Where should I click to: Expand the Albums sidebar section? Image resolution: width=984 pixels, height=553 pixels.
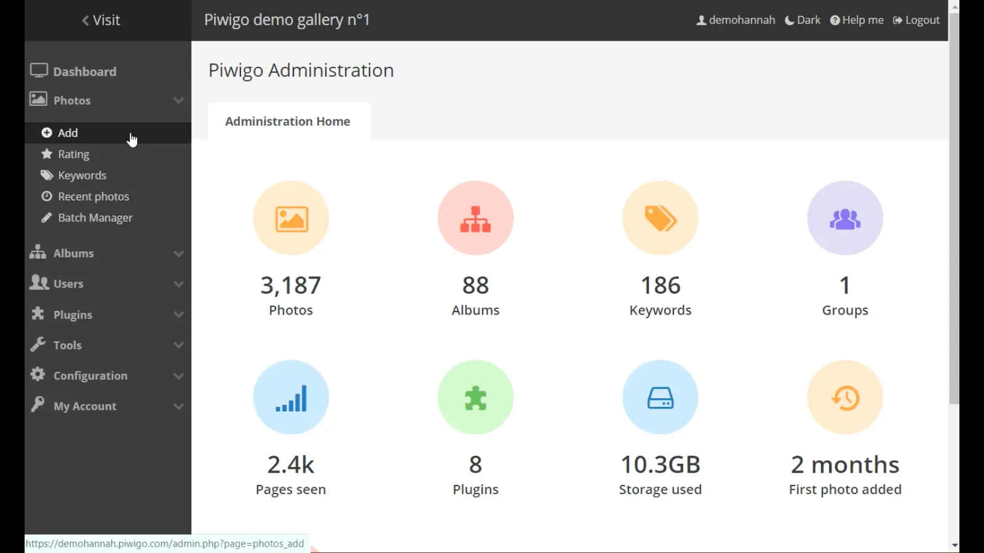click(178, 253)
